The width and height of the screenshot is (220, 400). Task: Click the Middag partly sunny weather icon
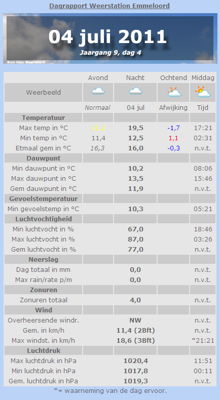click(x=203, y=92)
